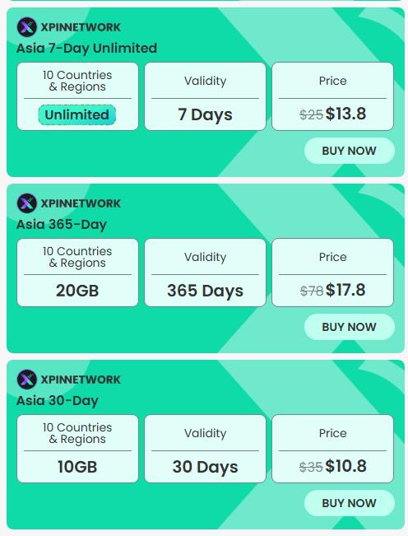Viewport: 408px width, 536px height.
Task: Click XPINNETWORK logo icon on Asia 365-Day card
Action: pyautogui.click(x=26, y=203)
